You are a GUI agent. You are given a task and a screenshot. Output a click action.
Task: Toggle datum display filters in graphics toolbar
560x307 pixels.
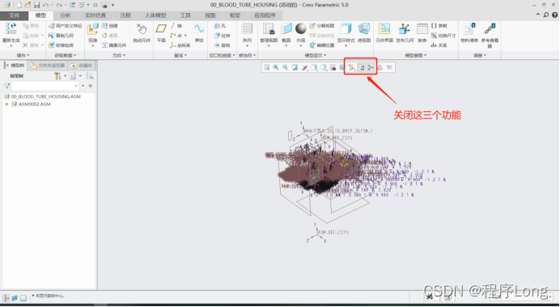click(351, 67)
